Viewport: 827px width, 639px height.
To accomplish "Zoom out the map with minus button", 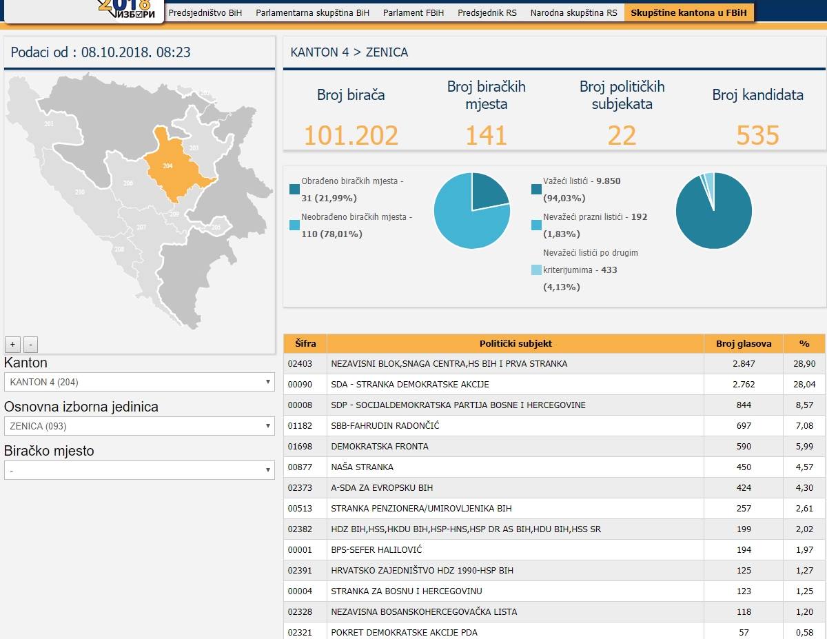I will click(x=30, y=345).
